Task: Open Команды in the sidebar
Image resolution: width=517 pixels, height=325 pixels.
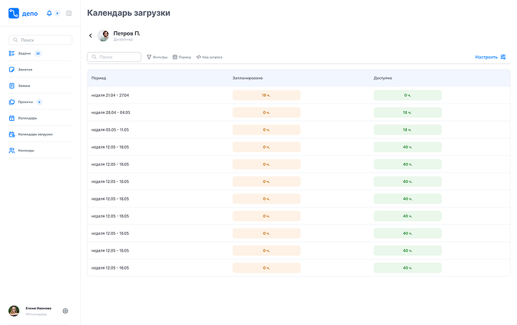Action: [26, 151]
